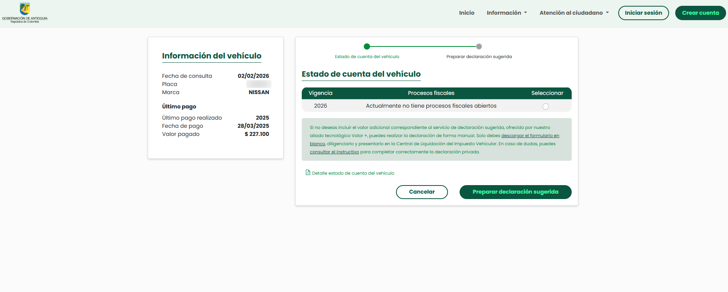Click the Último pago subheading
Screen dimensions: 728x292
179,106
